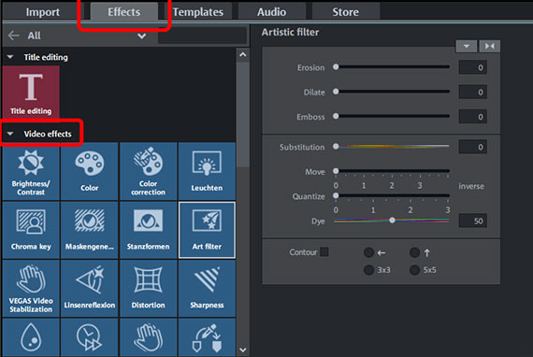This screenshot has width=533, height=357.
Task: Select the left arrow contour radio
Action: (368, 252)
